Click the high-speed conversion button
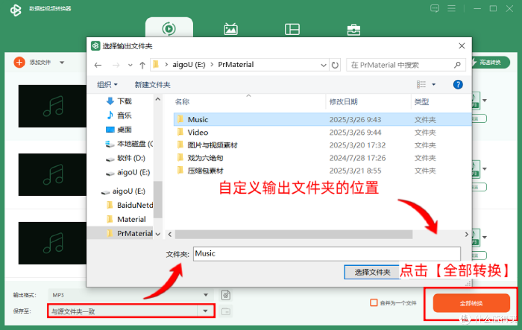Image resolution: width=522 pixels, height=330 pixels. (x=491, y=62)
